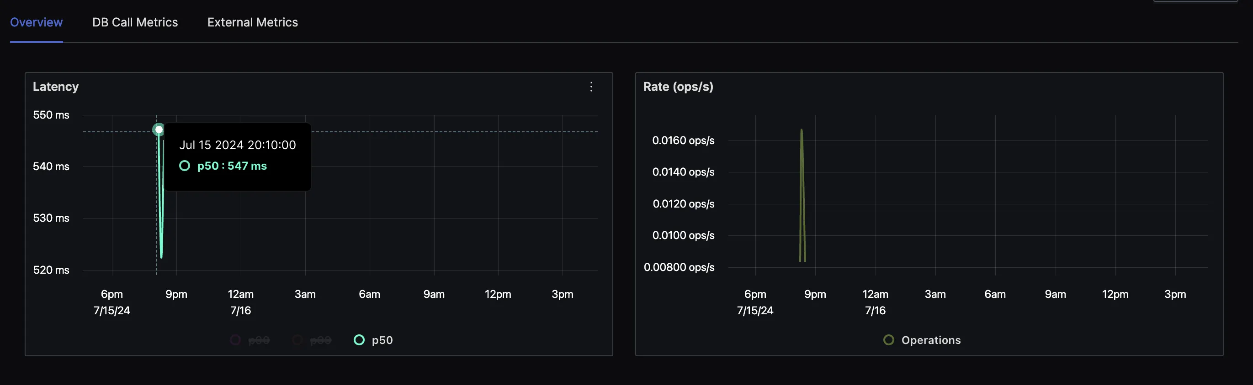Click the '0.00800 ops/s' axis label

pyautogui.click(x=679, y=267)
